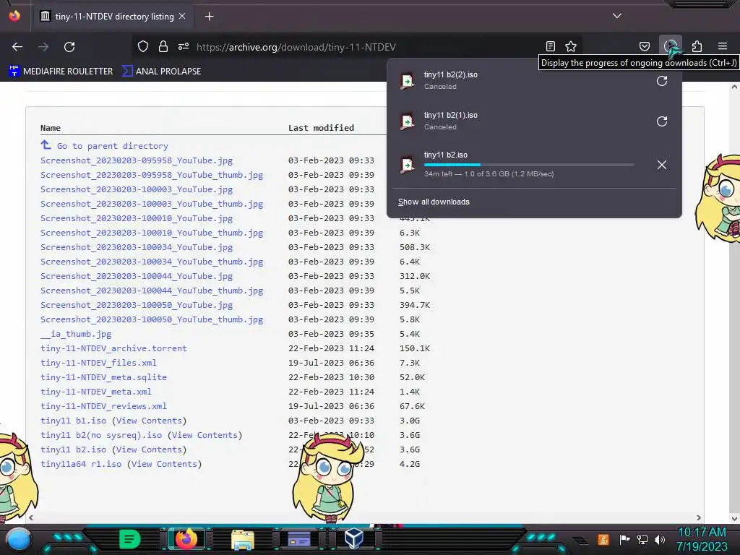The height and width of the screenshot is (555, 740).
Task: Open tiny-11-NTDEV_meta.xml
Action: [x=96, y=392]
